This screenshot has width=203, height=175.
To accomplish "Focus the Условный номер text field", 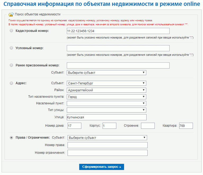I will tap(118, 48).
